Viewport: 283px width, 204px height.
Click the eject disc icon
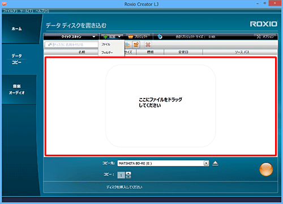(x=215, y=163)
